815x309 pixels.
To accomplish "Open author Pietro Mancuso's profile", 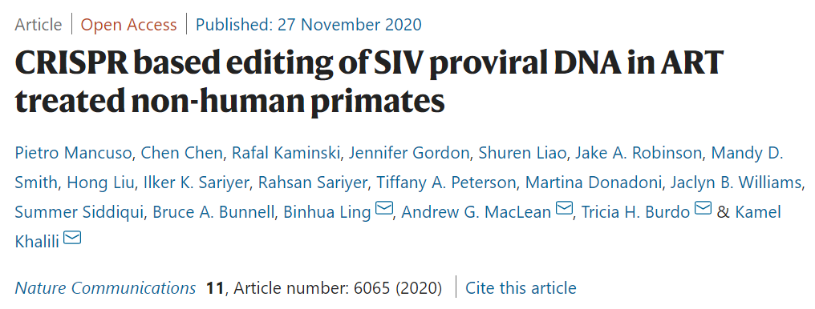I will (x=75, y=154).
